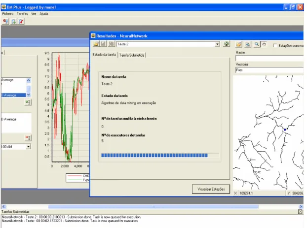307x228 pixels.
Task: Click the map zoom-extent icon
Action: (x=248, y=44)
